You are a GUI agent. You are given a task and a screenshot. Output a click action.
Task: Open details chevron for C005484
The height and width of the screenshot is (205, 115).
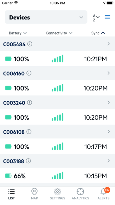[x=109, y=44]
